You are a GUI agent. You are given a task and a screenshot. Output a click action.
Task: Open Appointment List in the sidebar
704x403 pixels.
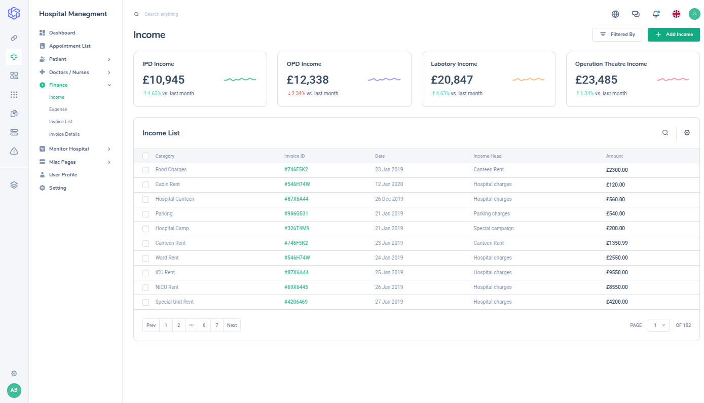[x=69, y=46]
